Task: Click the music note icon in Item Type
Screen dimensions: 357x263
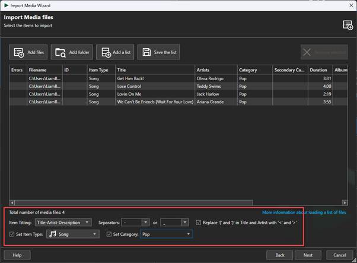Action: click(x=53, y=235)
